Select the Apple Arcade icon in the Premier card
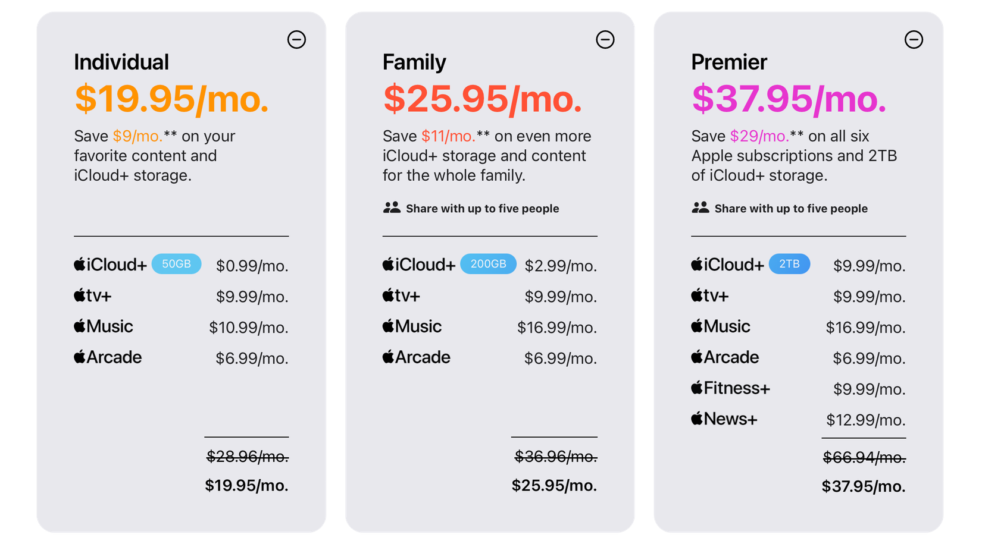This screenshot has height=544, width=982. [696, 356]
